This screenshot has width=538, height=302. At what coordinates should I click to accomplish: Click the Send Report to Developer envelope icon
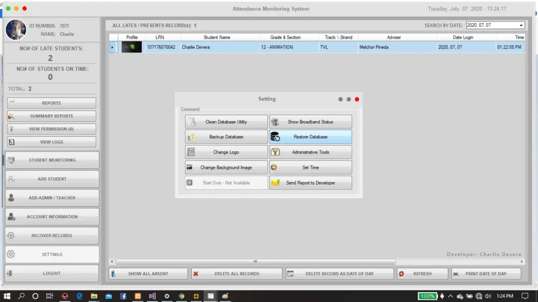[x=274, y=182]
